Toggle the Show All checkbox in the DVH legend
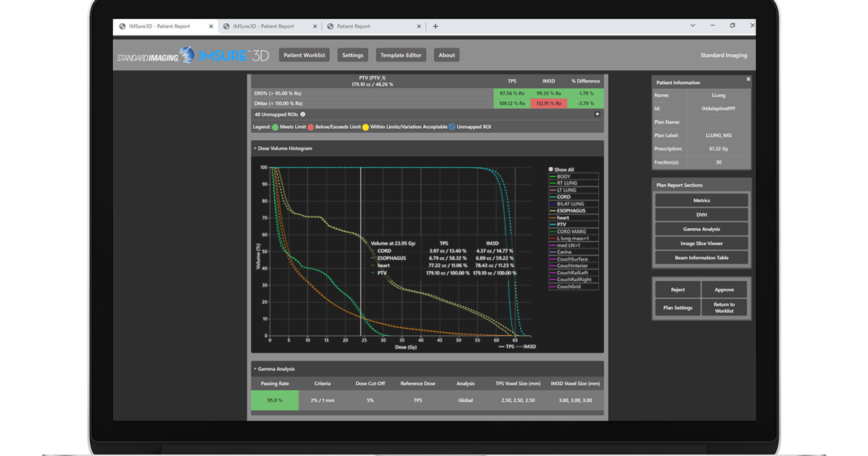Viewport: 868px width, 456px height. coord(550,168)
